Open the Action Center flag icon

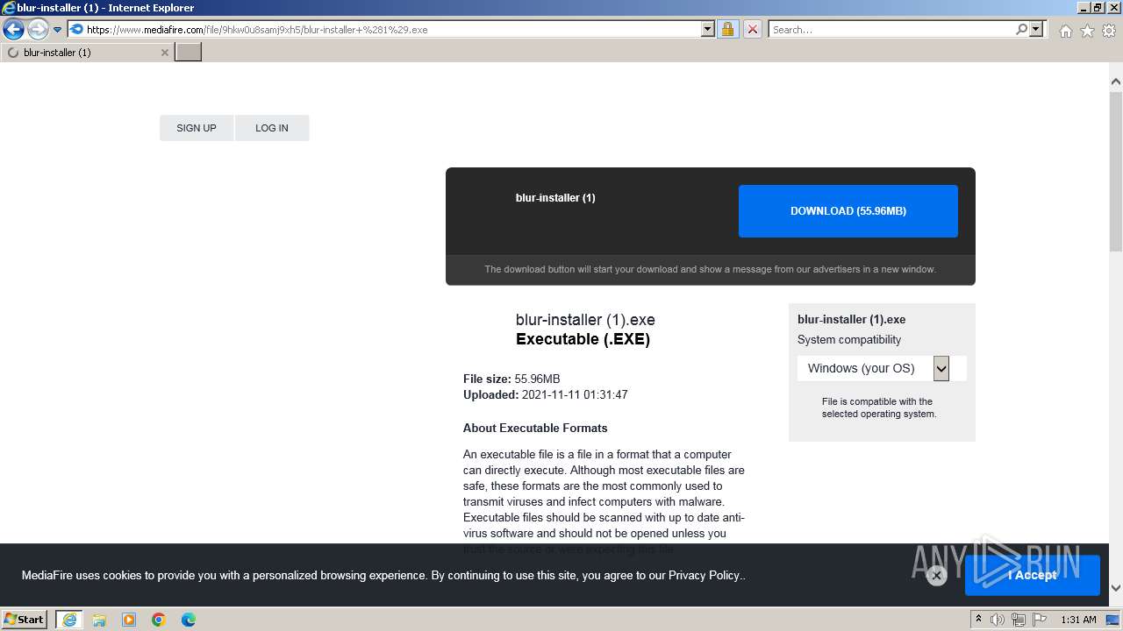[x=1040, y=620]
